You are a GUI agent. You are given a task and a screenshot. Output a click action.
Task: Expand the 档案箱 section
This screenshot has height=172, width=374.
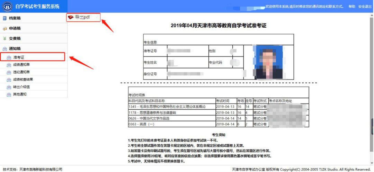tap(15, 18)
